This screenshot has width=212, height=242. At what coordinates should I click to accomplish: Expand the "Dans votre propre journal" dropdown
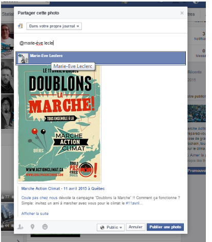[54, 26]
